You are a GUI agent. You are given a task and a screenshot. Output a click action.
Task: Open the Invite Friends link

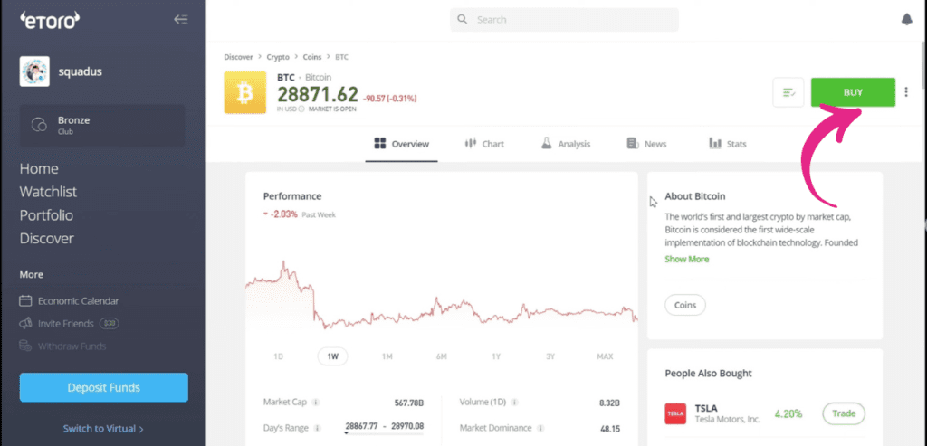65,324
